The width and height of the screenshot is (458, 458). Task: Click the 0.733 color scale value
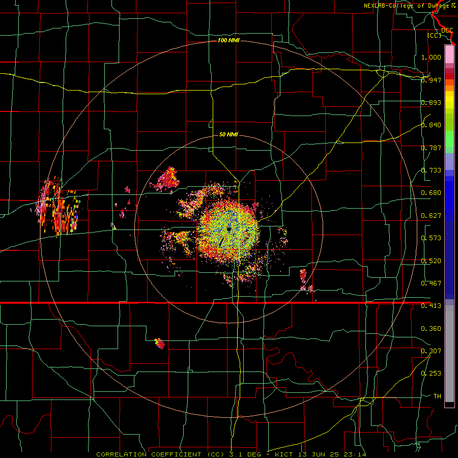coord(431,170)
